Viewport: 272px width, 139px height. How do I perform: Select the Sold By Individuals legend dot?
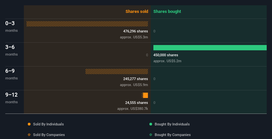pyautogui.click(x=29, y=124)
